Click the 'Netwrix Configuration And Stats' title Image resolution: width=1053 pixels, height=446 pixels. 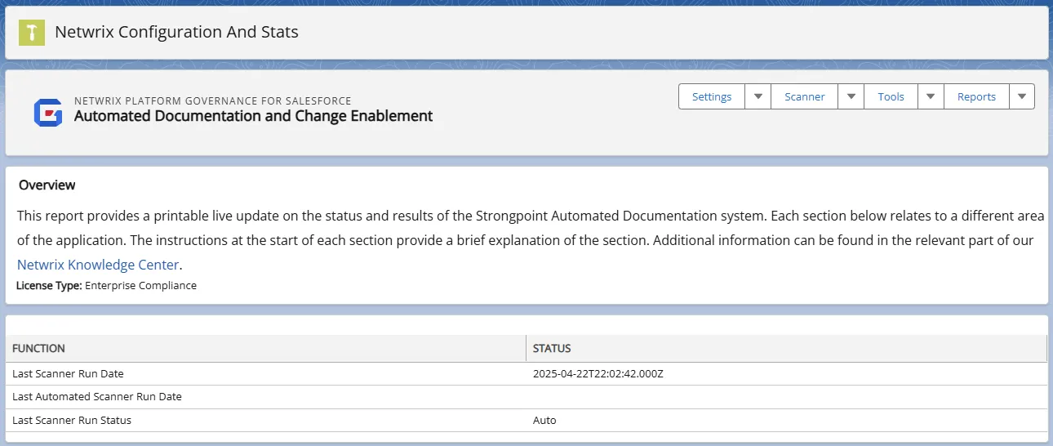(176, 32)
